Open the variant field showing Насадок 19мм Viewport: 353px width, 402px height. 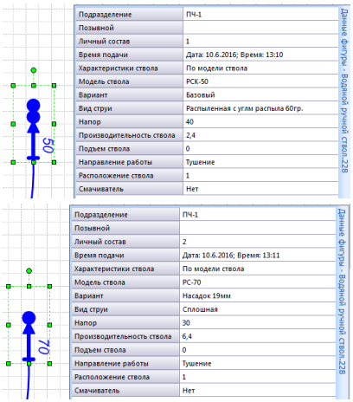tap(257, 295)
